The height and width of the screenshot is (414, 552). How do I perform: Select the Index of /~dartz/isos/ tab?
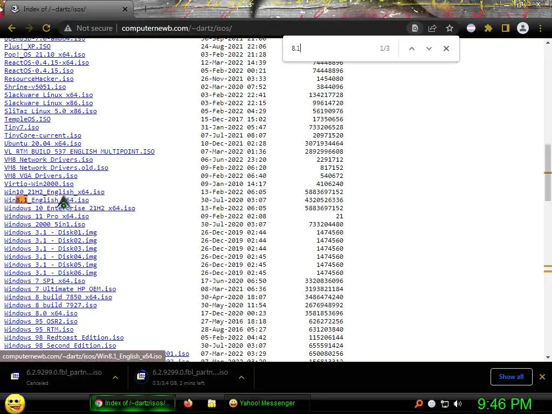tap(67, 9)
